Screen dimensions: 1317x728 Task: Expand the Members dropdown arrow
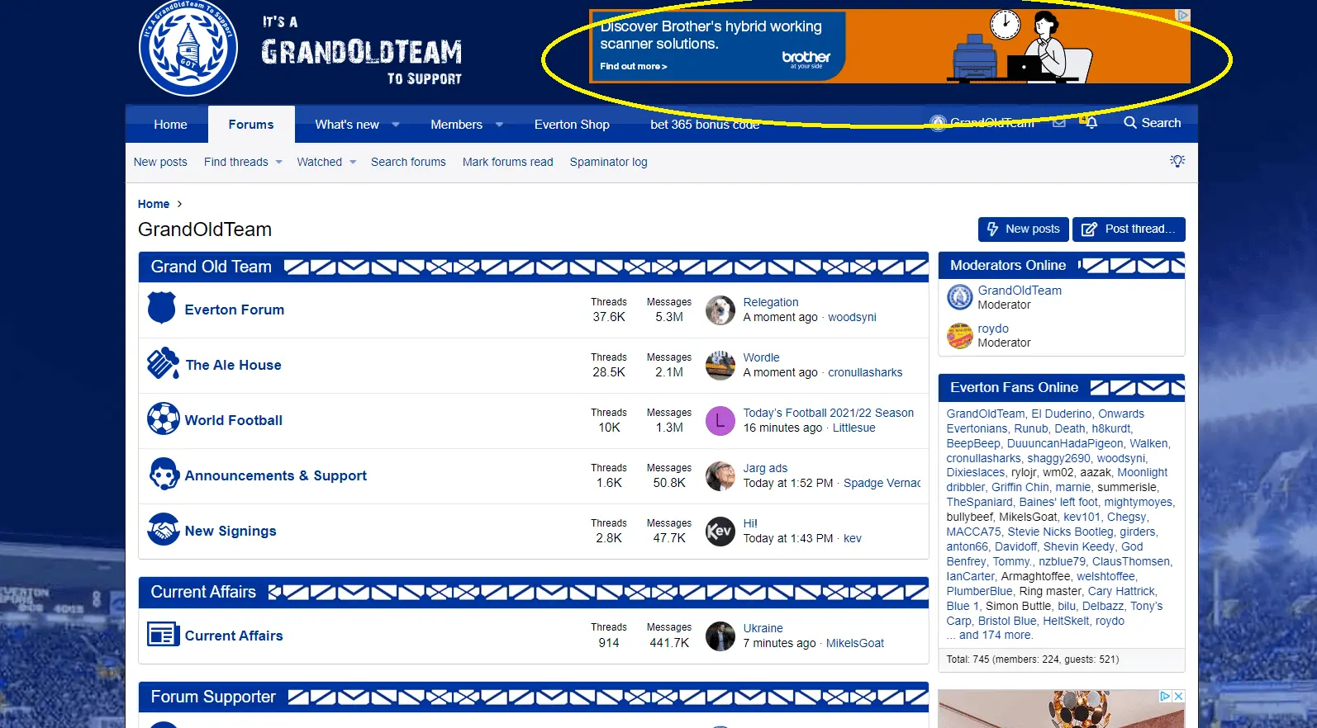[499, 125]
